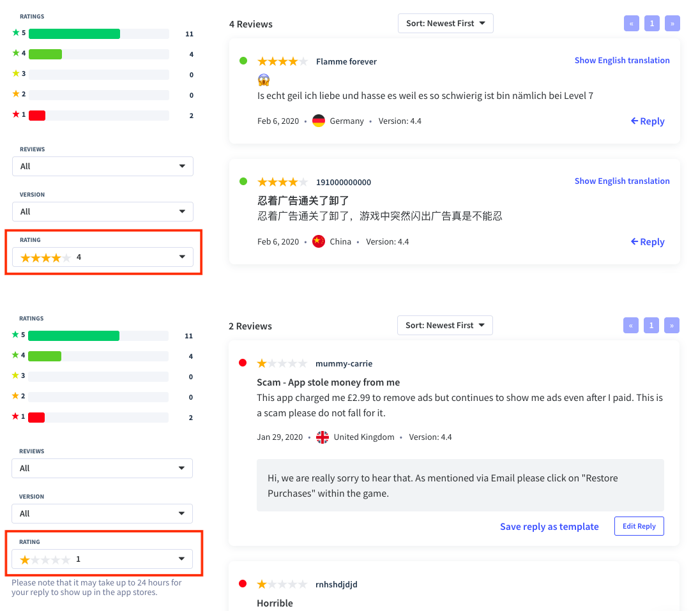691x611 pixels.
Task: Go to previous page in 2 Reviews pager
Action: [x=630, y=326]
